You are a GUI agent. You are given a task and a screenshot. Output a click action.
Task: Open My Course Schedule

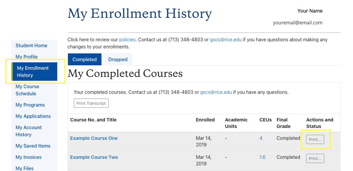pyautogui.click(x=27, y=90)
